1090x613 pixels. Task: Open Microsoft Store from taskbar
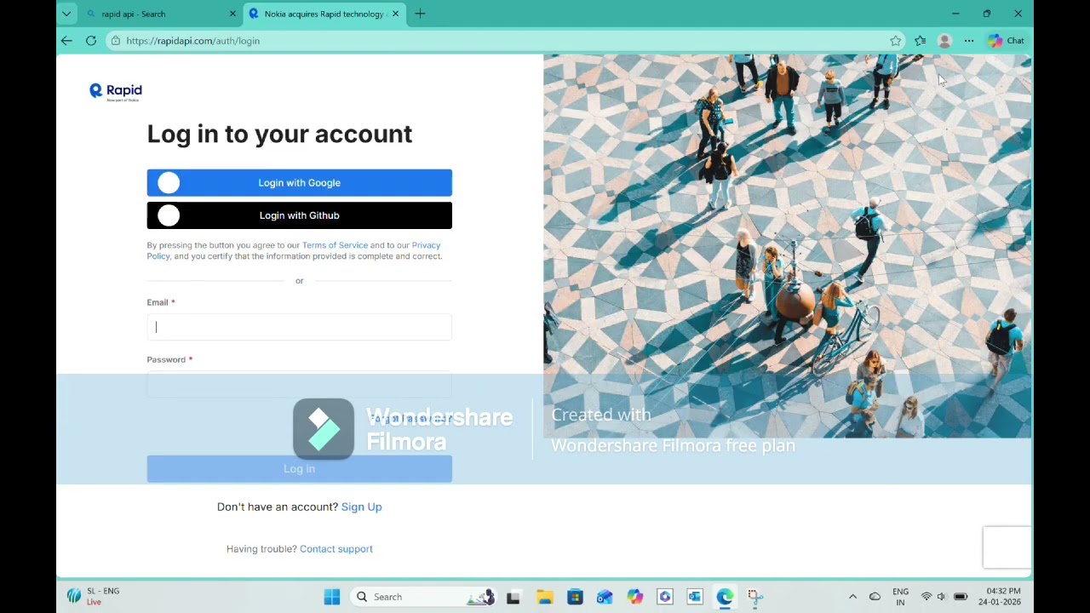575,597
